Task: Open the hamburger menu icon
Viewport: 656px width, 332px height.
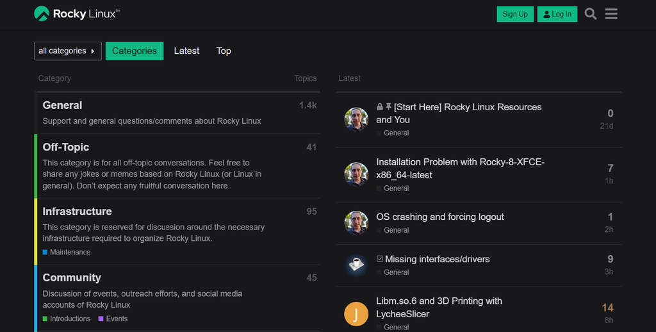Action: (611, 14)
